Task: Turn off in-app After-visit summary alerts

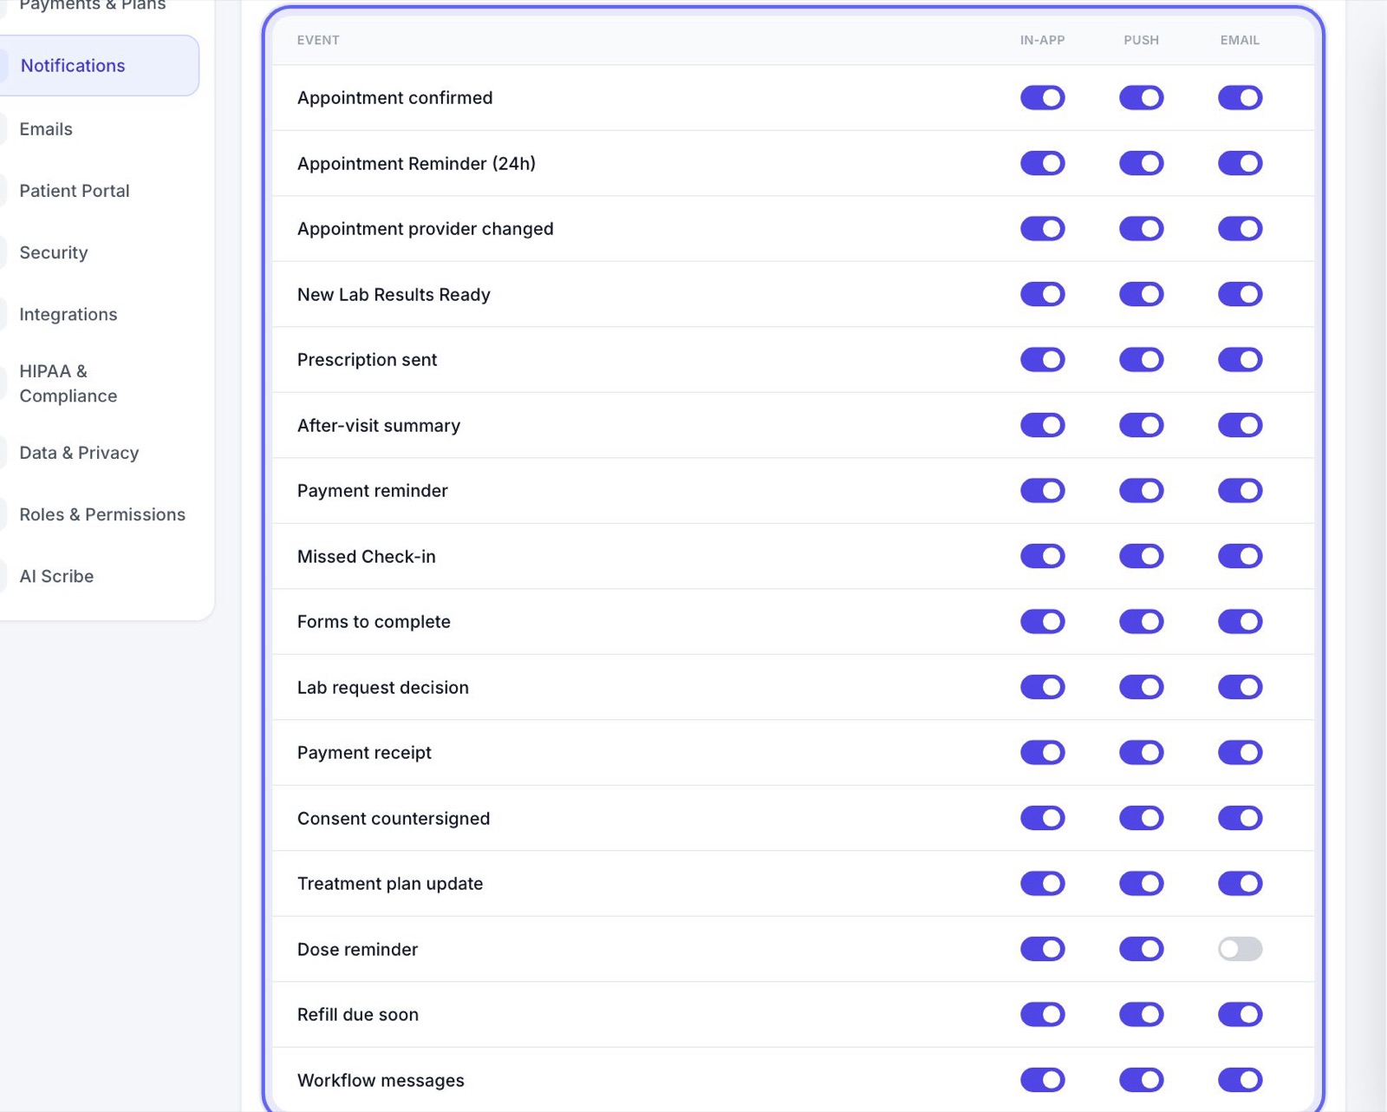Action: [x=1042, y=425]
